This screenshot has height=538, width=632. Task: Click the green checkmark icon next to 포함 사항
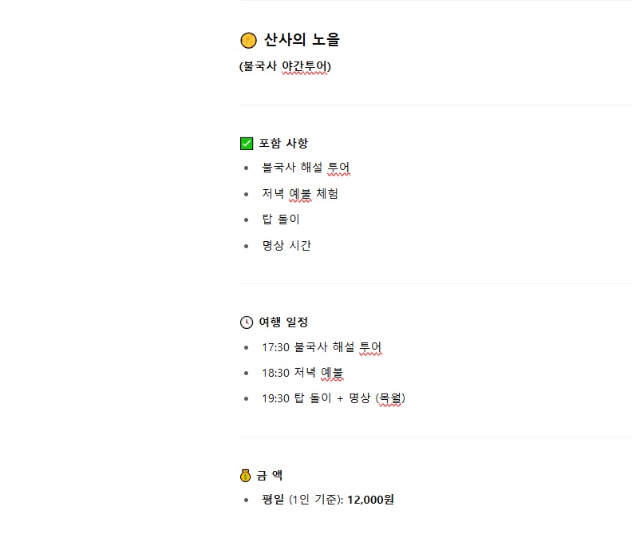click(247, 144)
